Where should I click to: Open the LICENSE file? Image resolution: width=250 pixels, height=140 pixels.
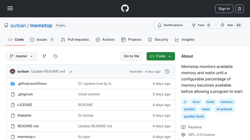coord(25,105)
